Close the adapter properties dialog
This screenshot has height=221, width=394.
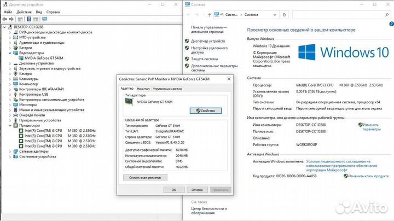(x=229, y=79)
